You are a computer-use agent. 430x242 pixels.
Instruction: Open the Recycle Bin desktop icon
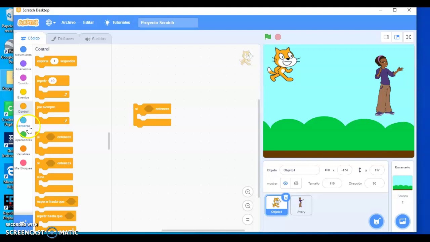tap(8, 21)
